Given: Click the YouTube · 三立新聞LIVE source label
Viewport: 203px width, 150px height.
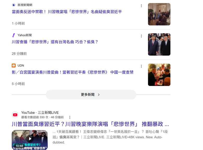Looking at the screenshot, I should tap(40, 113).
